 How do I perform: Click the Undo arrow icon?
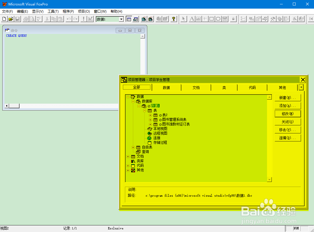point(69,19)
